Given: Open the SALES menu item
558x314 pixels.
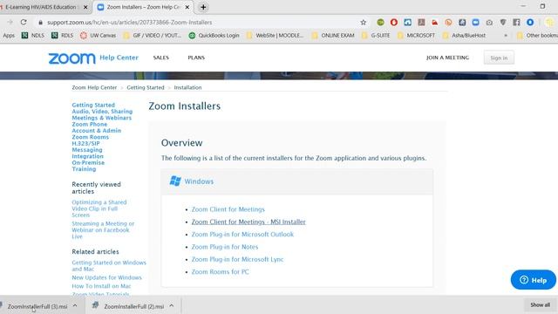Looking at the screenshot, I should (x=160, y=58).
